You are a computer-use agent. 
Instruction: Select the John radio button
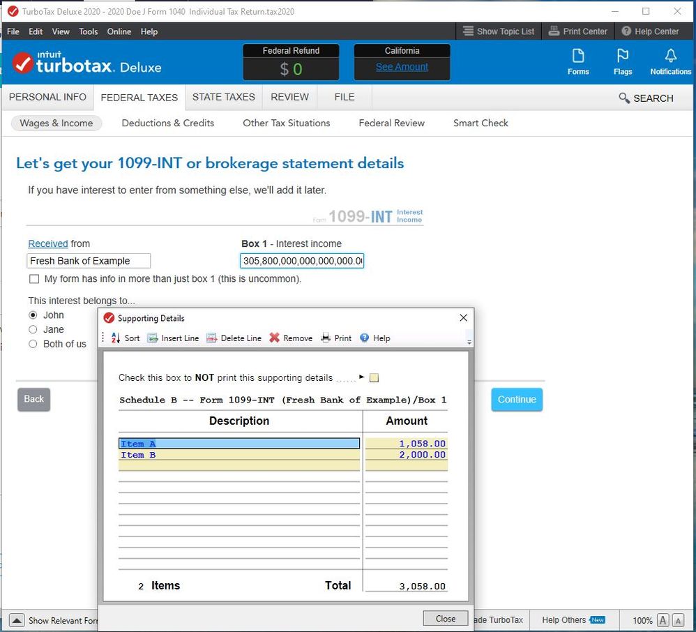click(33, 315)
